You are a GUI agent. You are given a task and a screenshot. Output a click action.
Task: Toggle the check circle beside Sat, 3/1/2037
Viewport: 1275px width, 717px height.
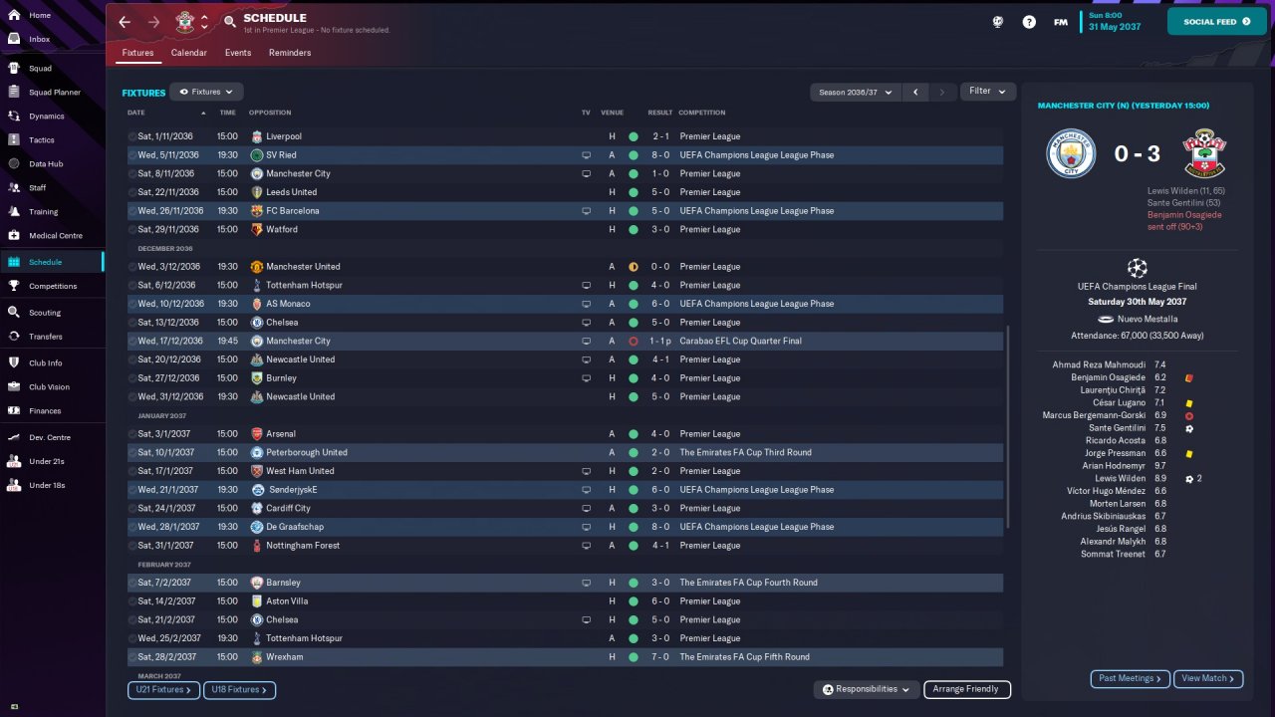(x=132, y=434)
